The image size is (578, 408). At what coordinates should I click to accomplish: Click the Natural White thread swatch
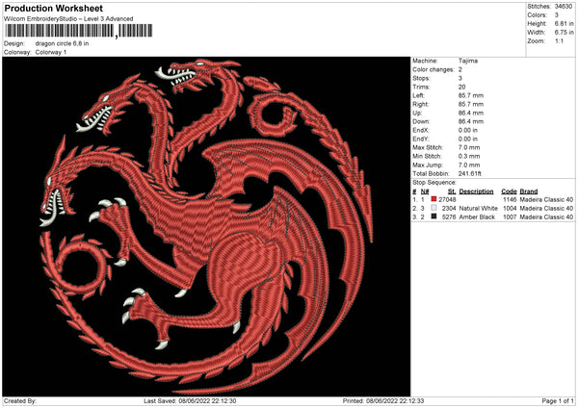tap(433, 208)
